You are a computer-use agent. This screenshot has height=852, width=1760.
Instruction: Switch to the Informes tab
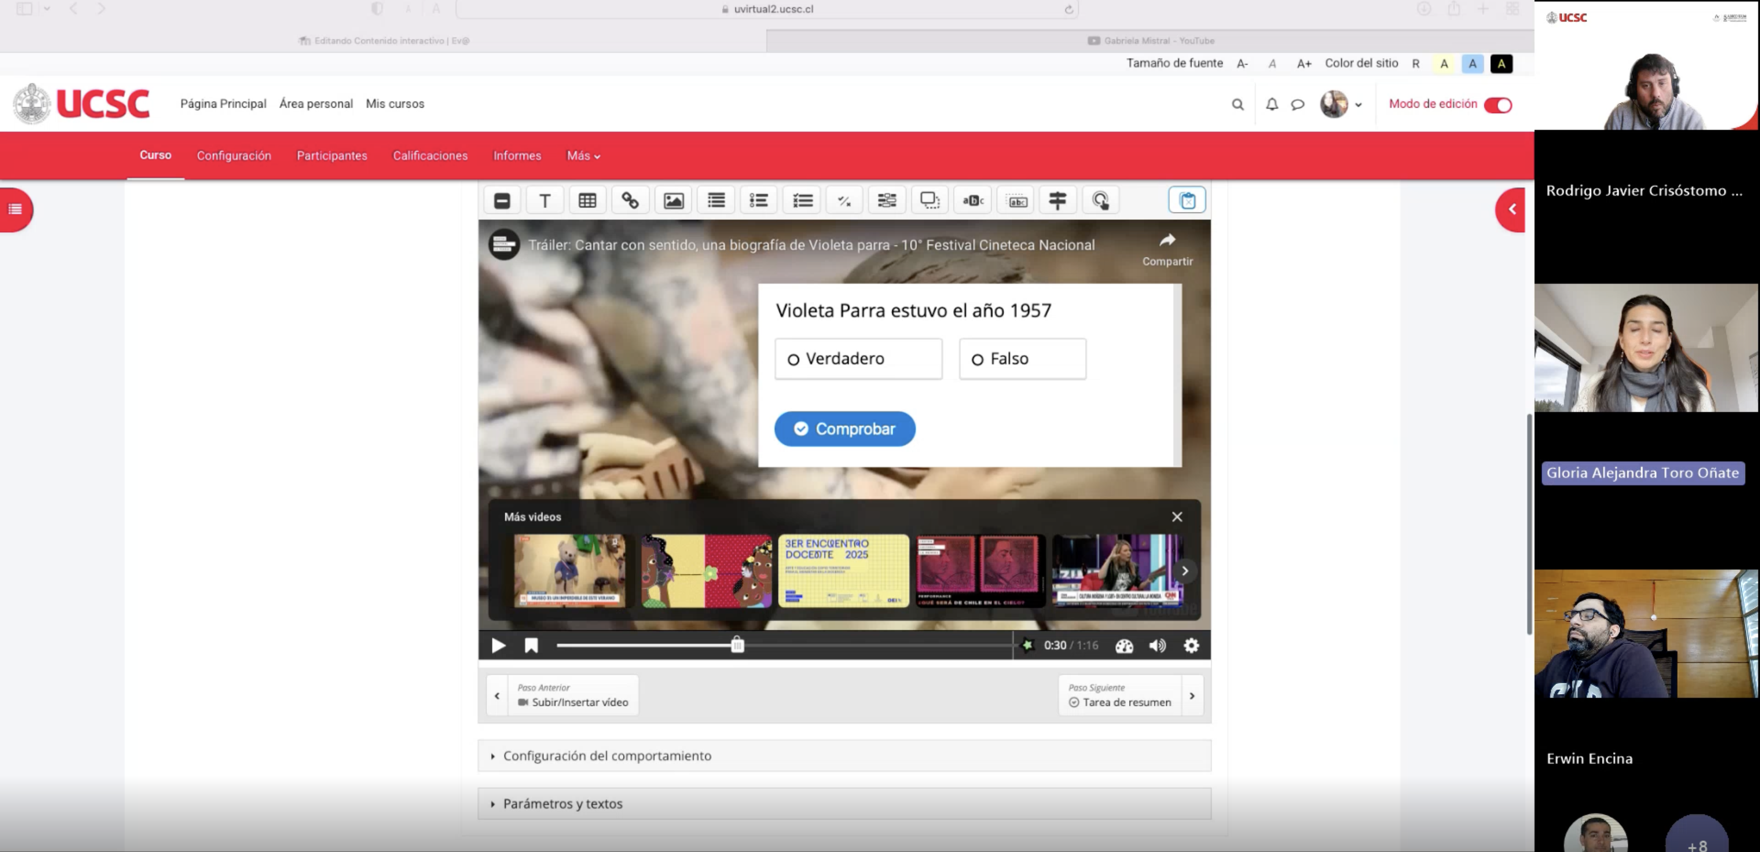(x=517, y=156)
